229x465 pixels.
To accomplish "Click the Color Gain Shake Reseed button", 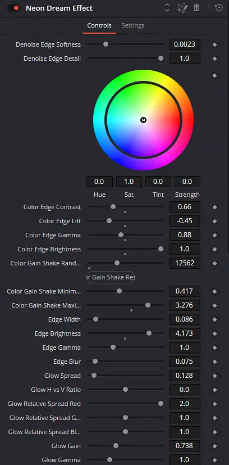I will click(x=111, y=277).
